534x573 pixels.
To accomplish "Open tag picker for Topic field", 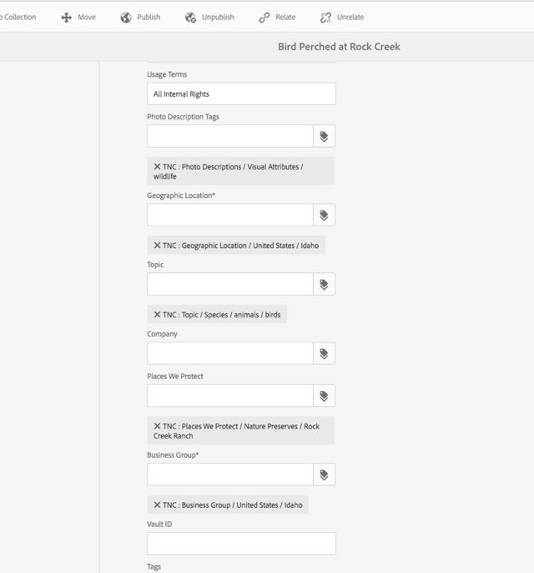I will [x=324, y=285].
